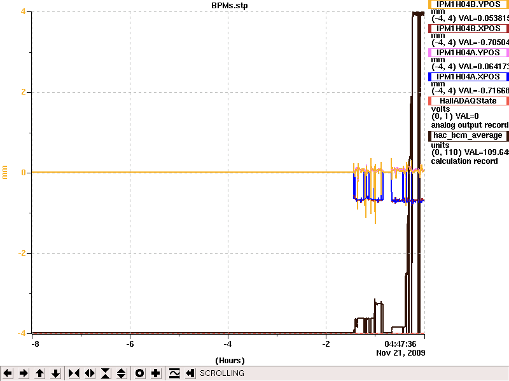Screen dimensions: 509x381
Task: Click the 'units' label under hac_bcm_average
Action: 440,145
